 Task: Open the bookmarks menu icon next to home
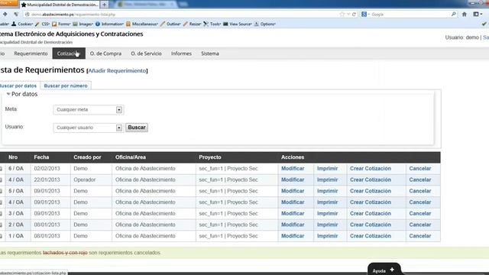click(x=476, y=14)
